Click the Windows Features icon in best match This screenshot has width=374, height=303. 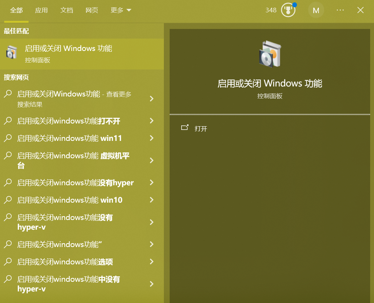coord(12,52)
